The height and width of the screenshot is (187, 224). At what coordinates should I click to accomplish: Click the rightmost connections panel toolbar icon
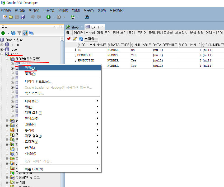(x=31, y=33)
